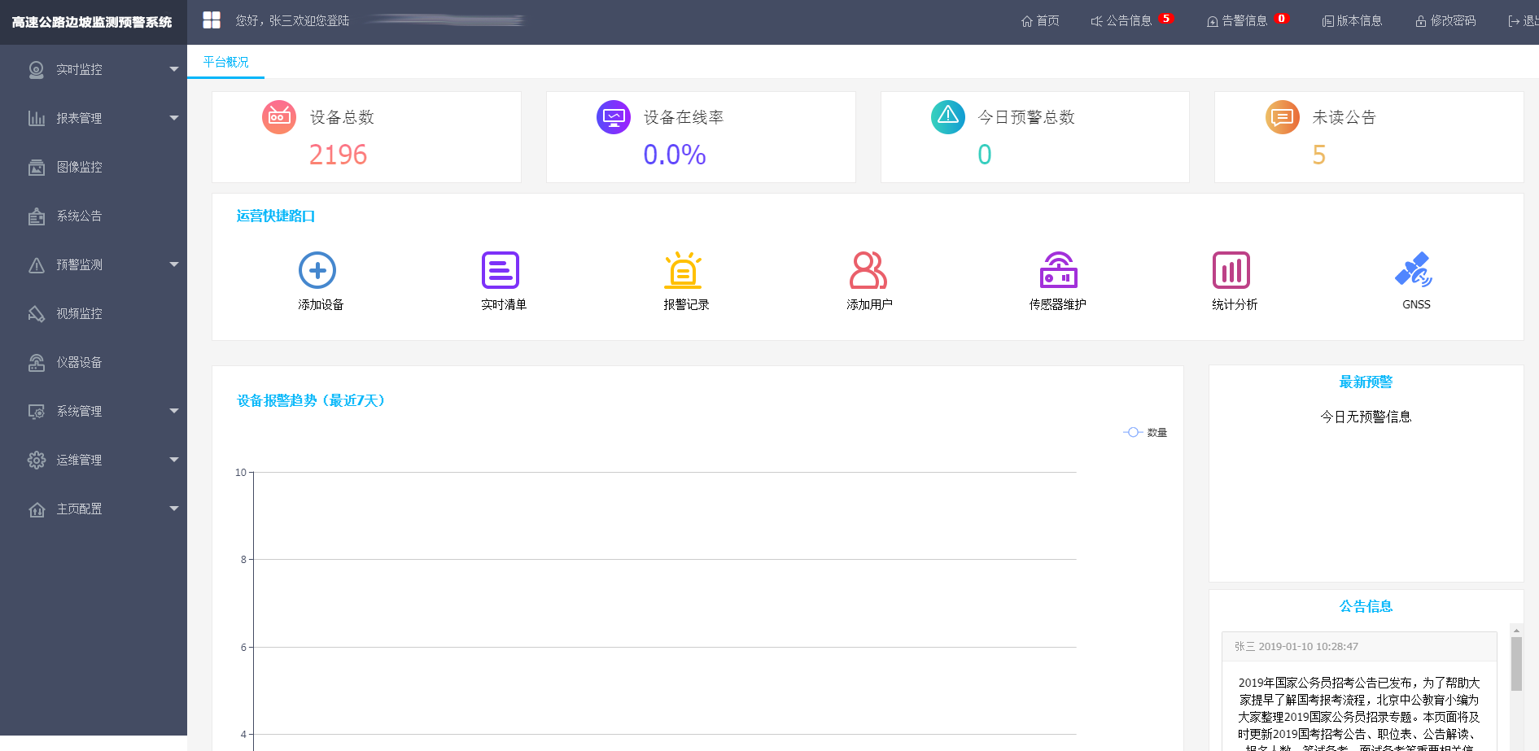Open the 统计分析 chart icon
Screen dimensions: 1539x751
tap(1231, 271)
